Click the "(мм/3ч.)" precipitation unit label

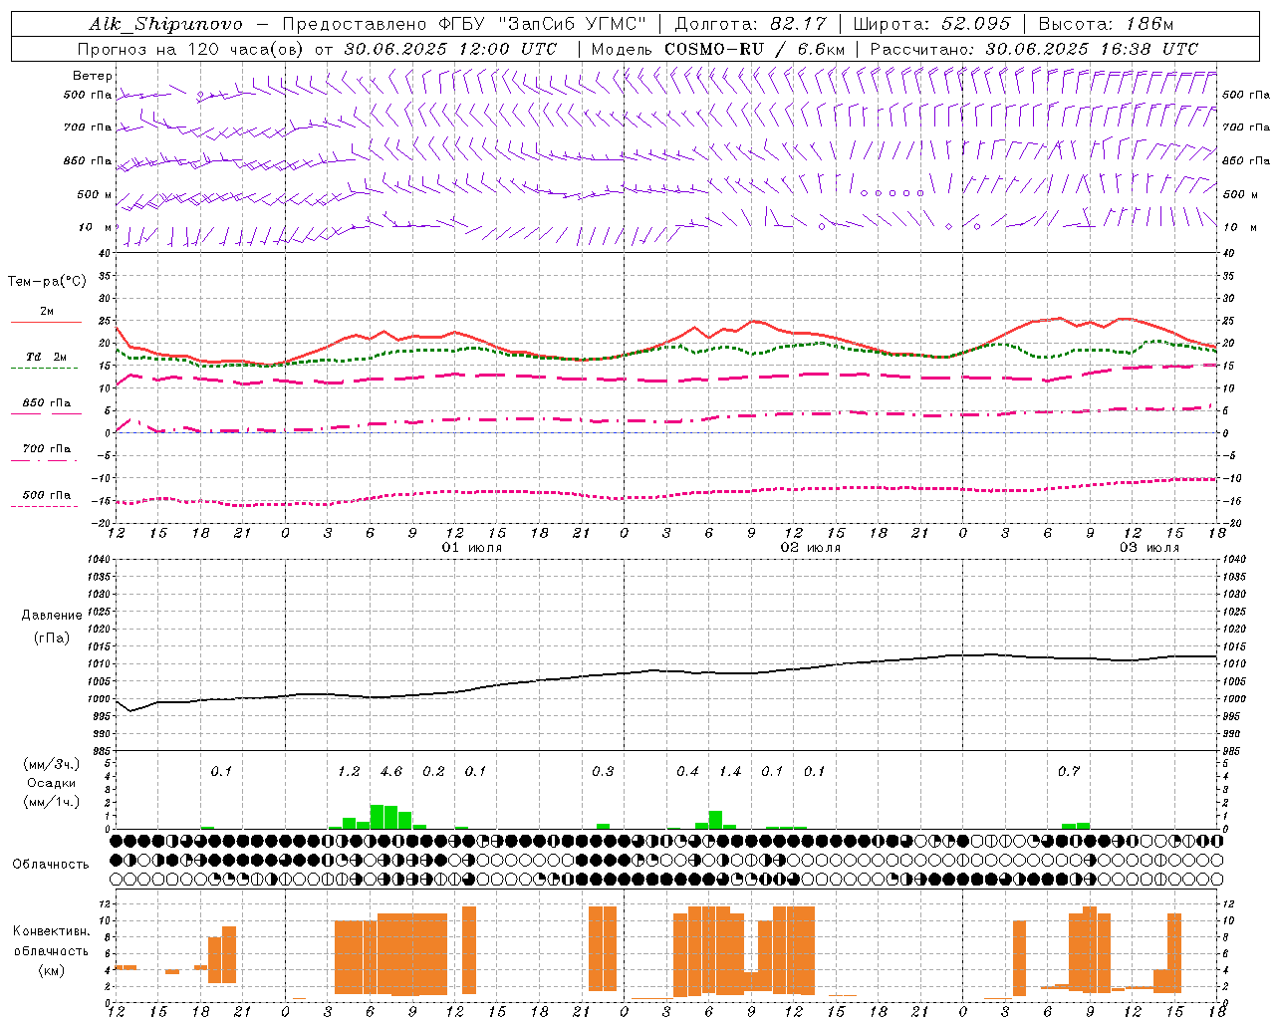pos(52,764)
